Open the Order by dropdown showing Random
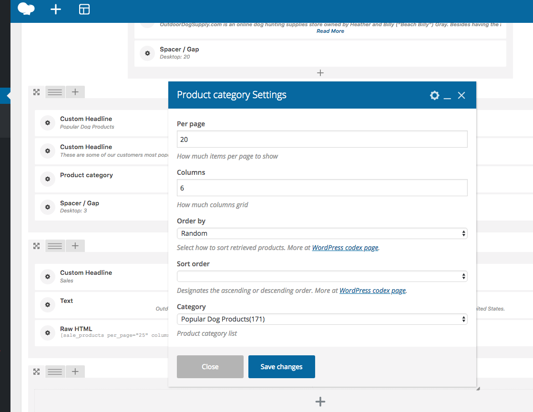This screenshot has height=412, width=533. pos(322,233)
